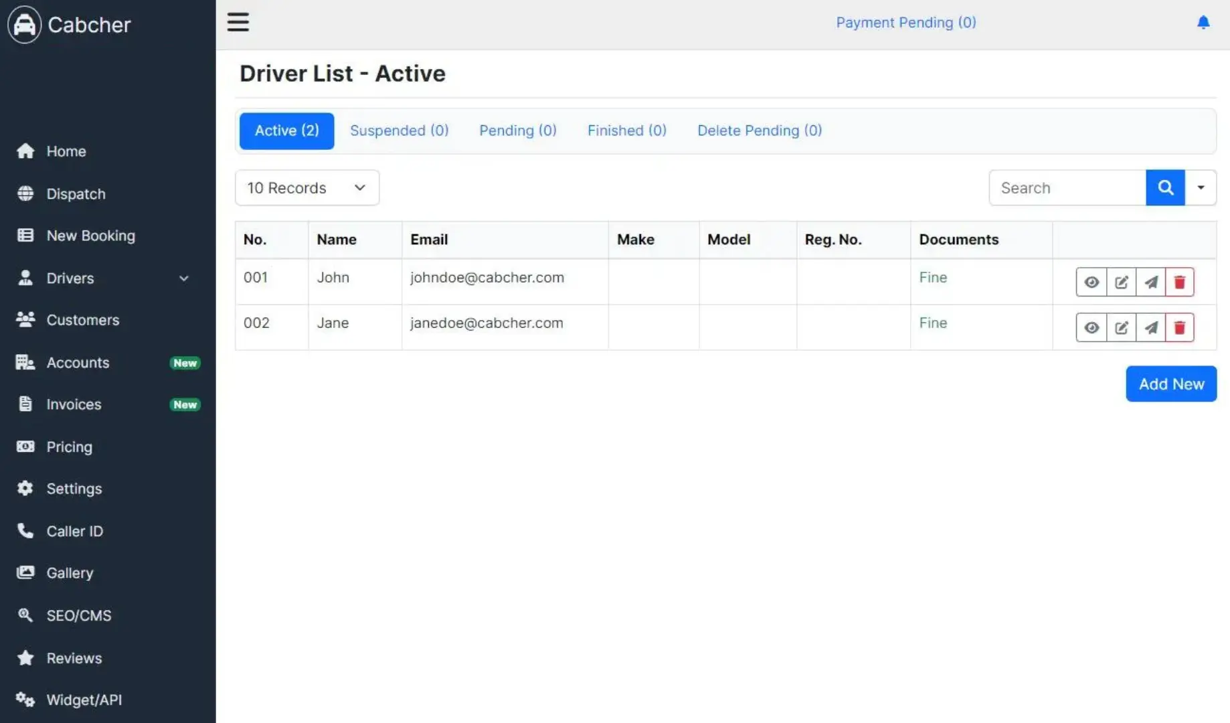Click Fine documents link for John

click(x=933, y=277)
